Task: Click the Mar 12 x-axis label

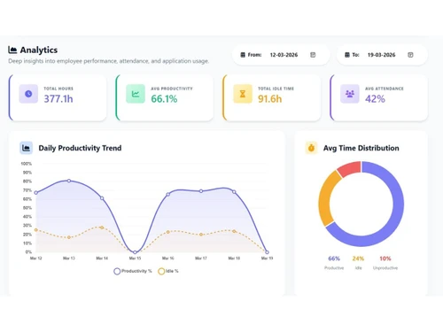Action: click(x=36, y=259)
